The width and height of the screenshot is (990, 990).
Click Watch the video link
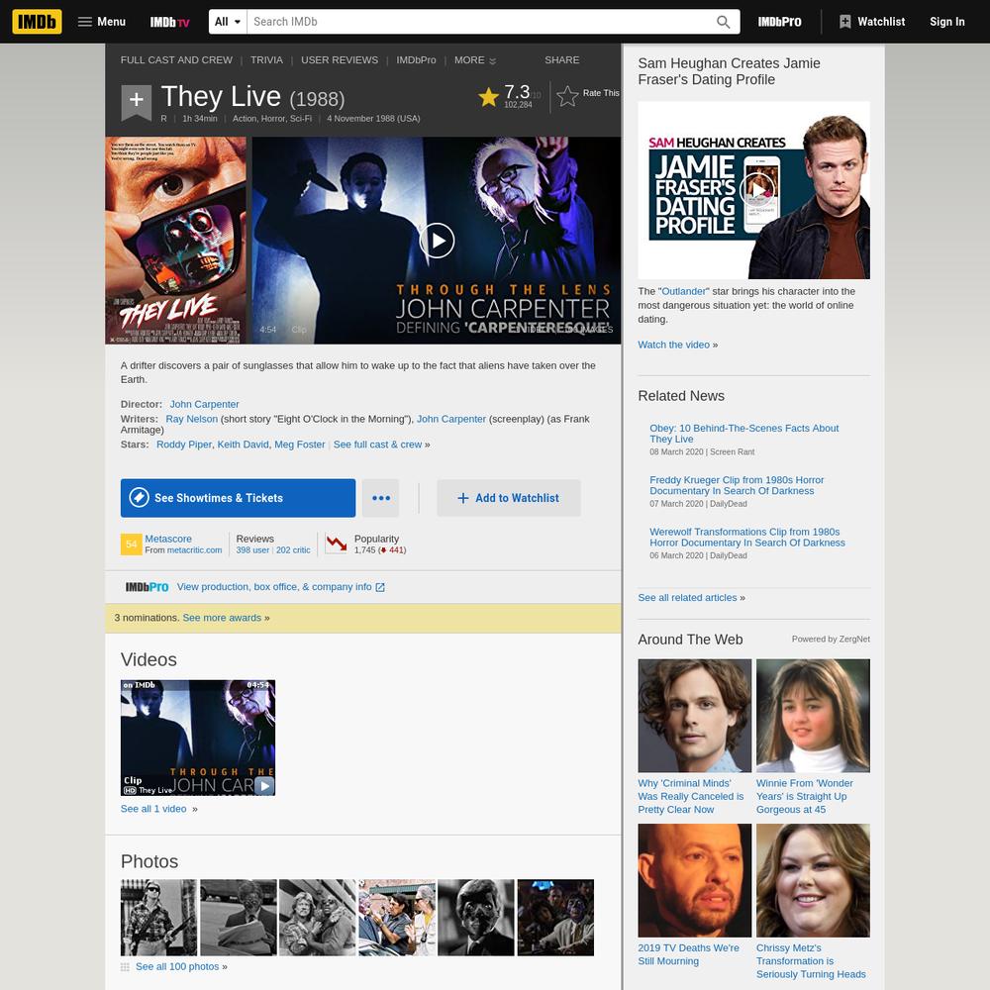pyautogui.click(x=673, y=345)
